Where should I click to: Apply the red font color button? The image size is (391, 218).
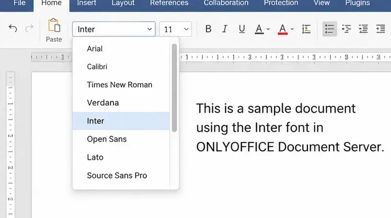click(x=282, y=29)
